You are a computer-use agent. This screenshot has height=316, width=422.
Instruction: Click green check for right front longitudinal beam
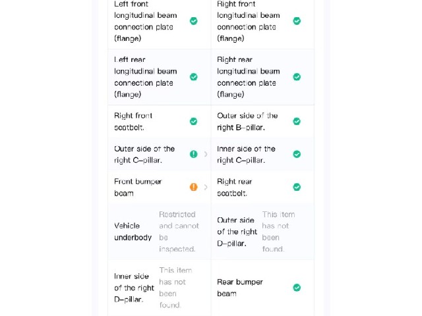[297, 21]
